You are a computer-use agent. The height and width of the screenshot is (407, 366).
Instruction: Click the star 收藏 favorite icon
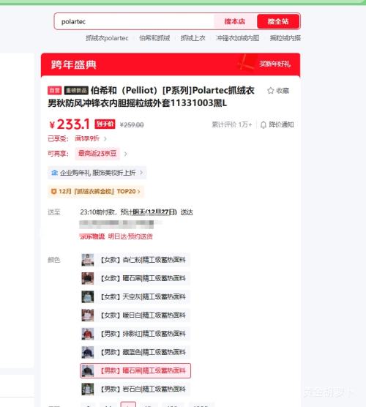click(x=271, y=91)
